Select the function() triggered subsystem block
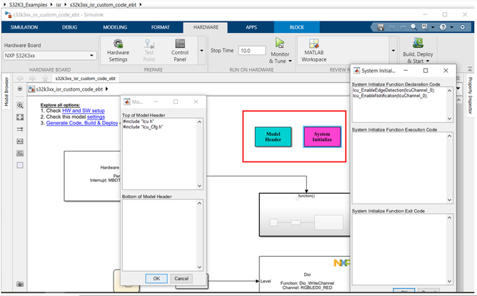Screen dimensions: 477x296 304,214
